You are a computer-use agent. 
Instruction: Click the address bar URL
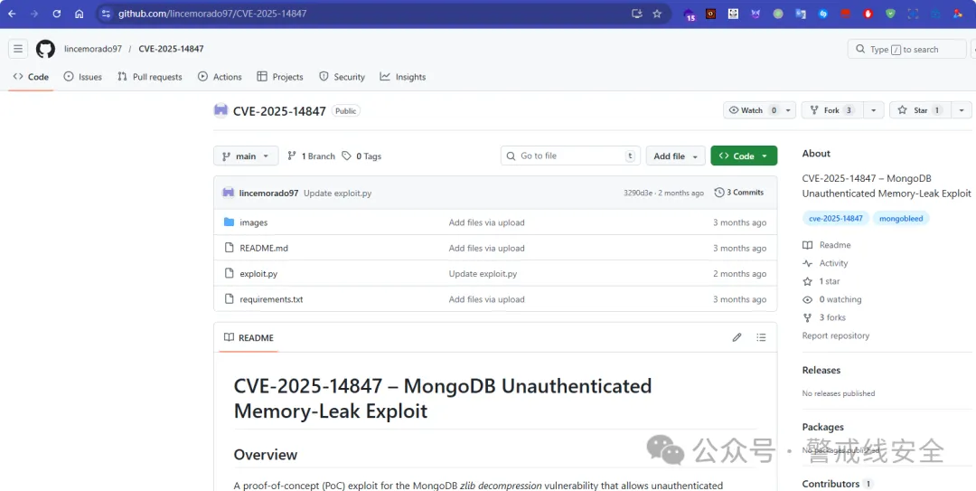(x=212, y=14)
